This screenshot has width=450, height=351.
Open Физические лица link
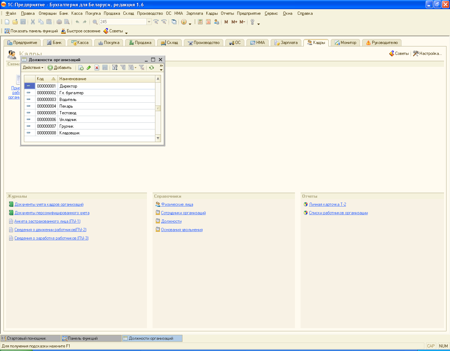(177, 204)
